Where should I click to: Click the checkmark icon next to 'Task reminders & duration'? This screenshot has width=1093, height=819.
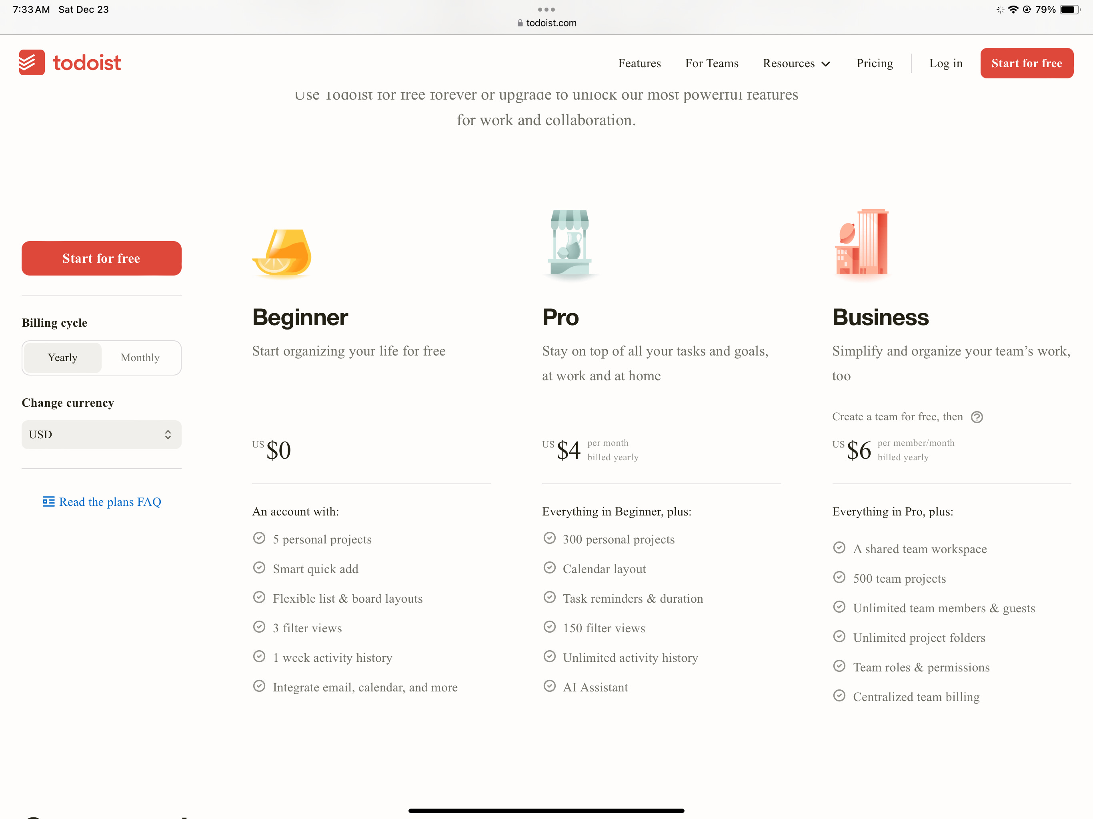549,597
